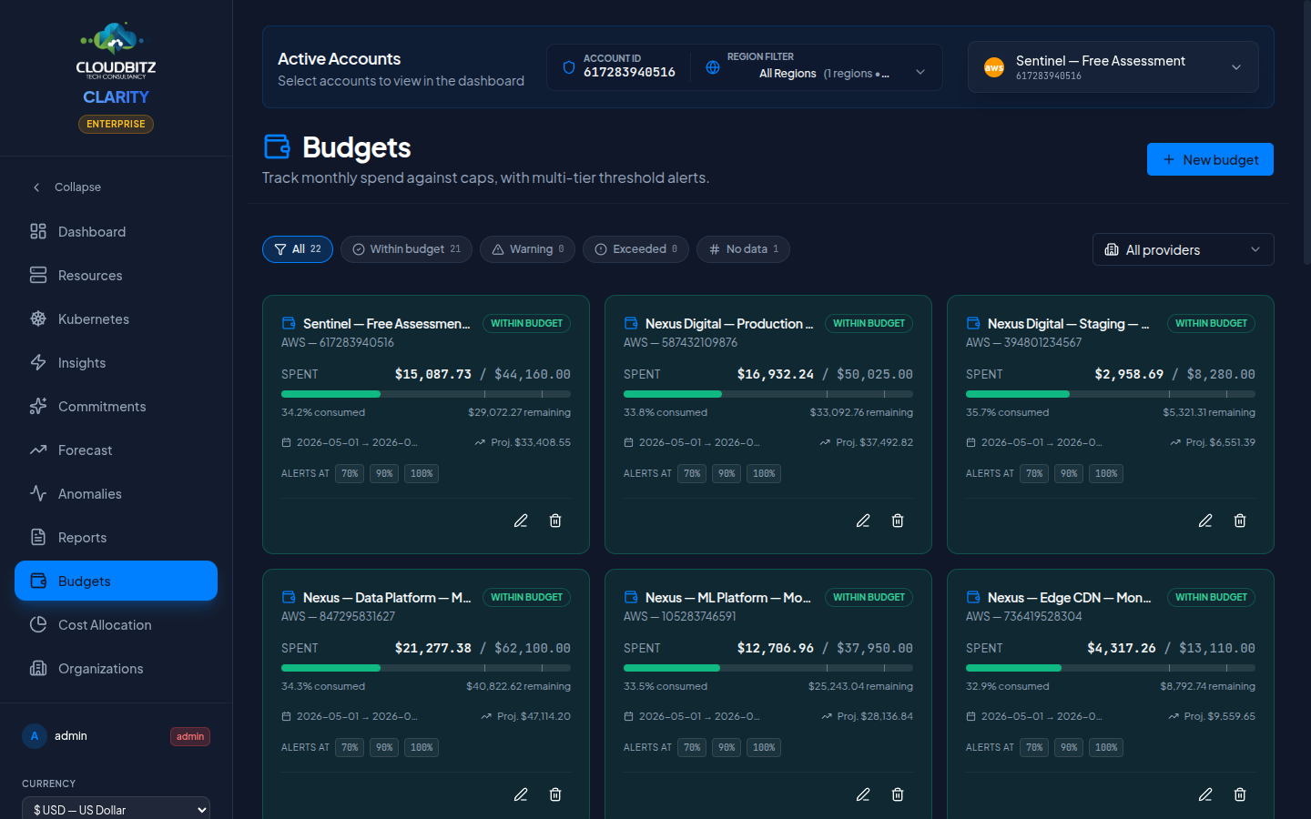Filter budgets by No data

click(x=743, y=249)
